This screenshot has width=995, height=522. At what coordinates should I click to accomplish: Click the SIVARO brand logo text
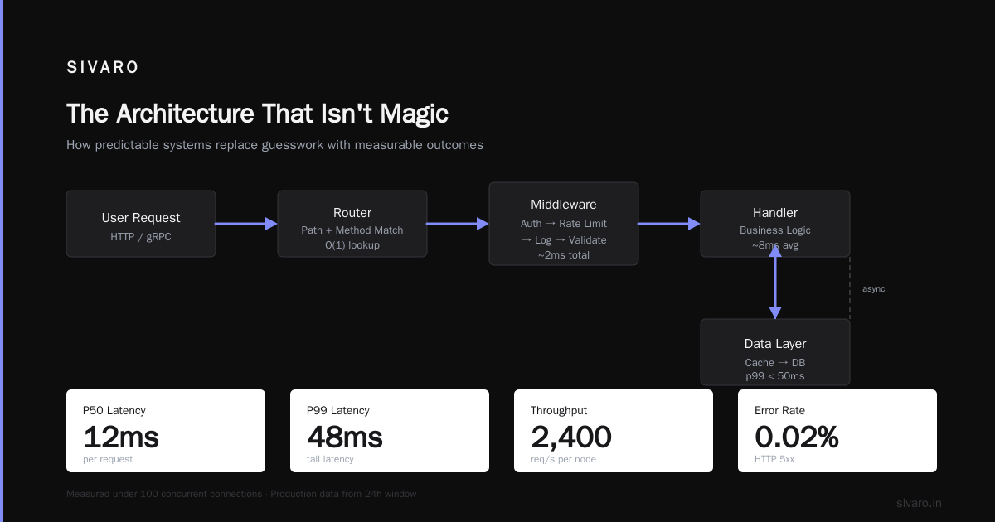[x=103, y=68]
